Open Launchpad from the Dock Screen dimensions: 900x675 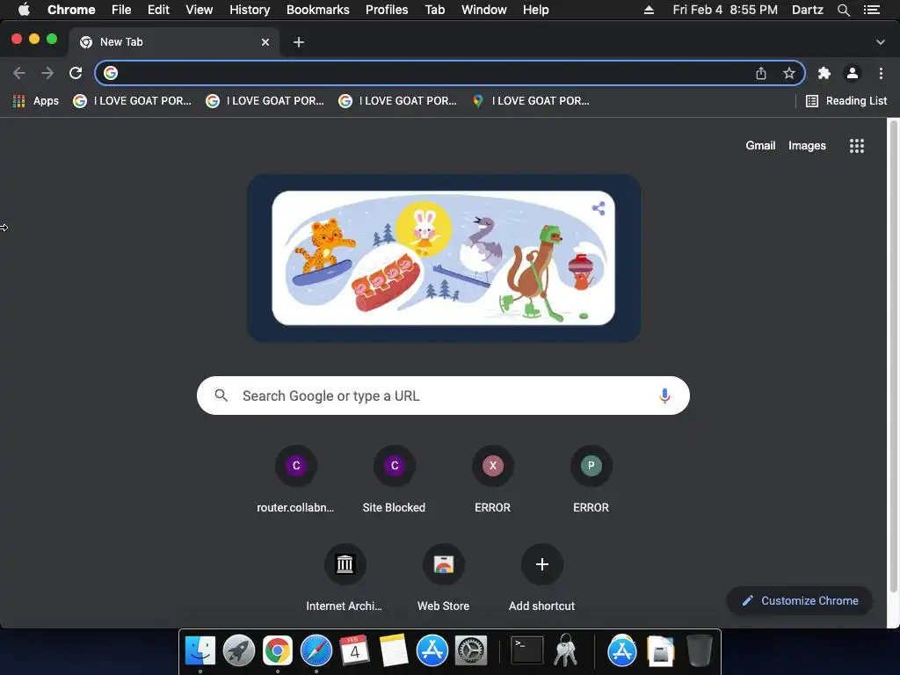click(239, 651)
